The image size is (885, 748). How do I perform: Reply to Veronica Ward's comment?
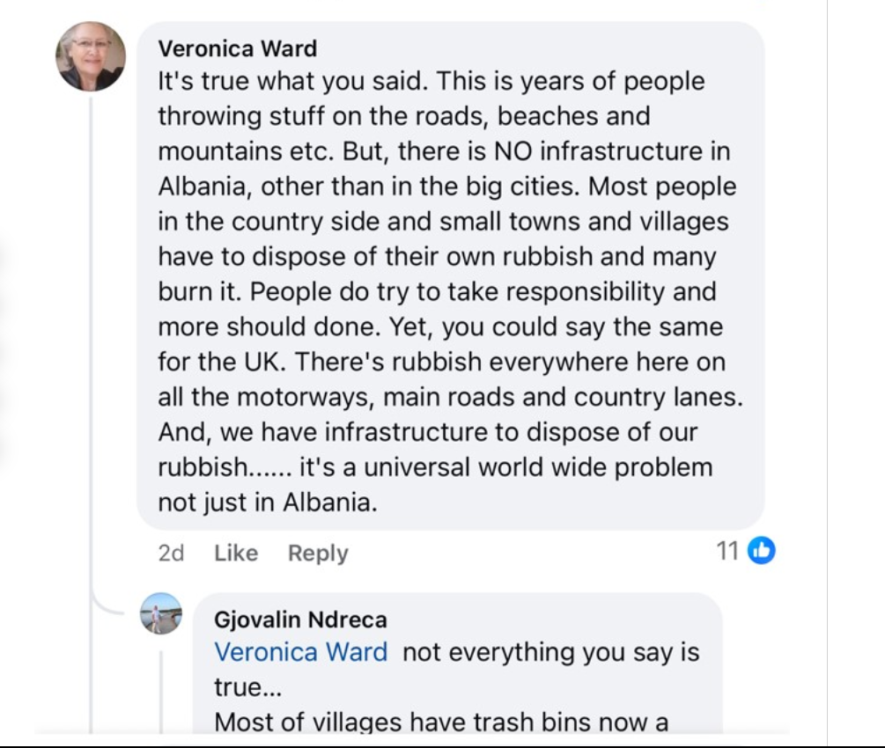318,554
